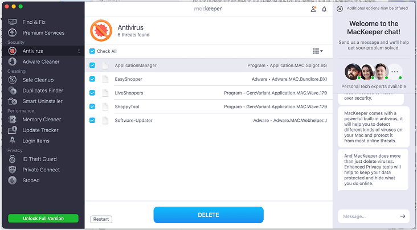The width and height of the screenshot is (417, 230).
Task: Open Safe Cleanup section
Action: pyautogui.click(x=38, y=80)
